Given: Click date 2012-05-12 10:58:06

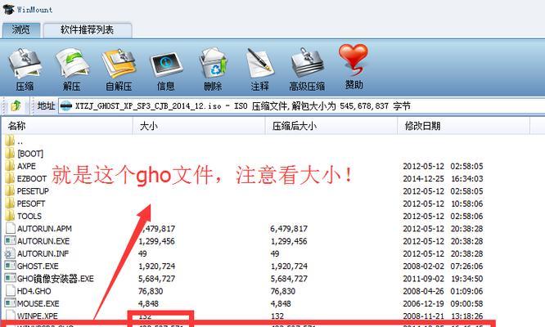Looking at the screenshot, I should 443,204.
